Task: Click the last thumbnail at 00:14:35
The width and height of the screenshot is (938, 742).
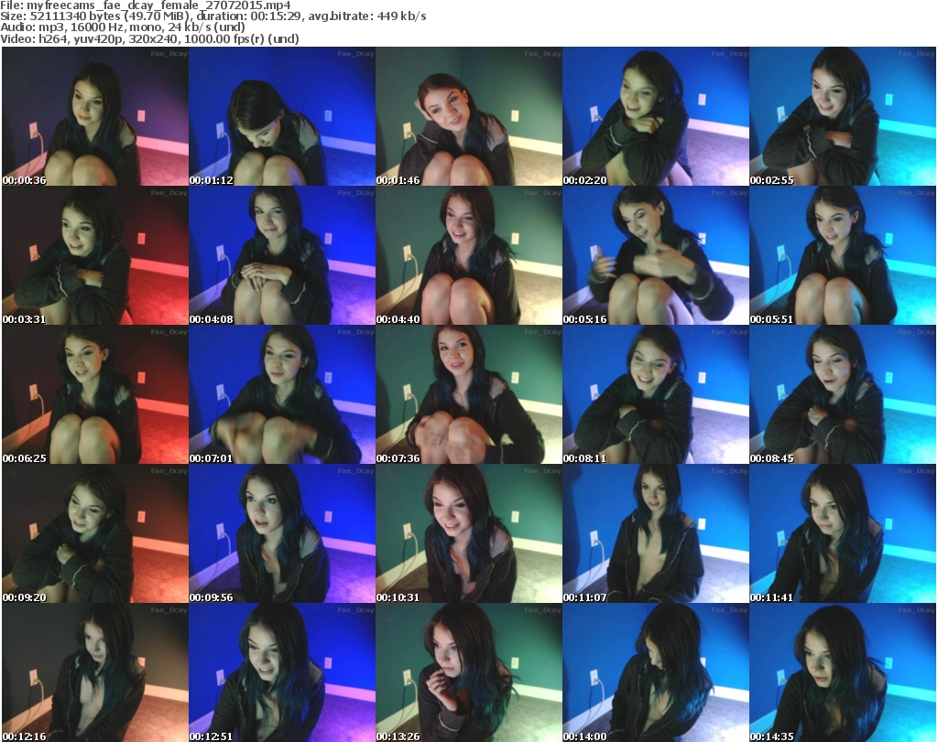Action: tap(843, 672)
